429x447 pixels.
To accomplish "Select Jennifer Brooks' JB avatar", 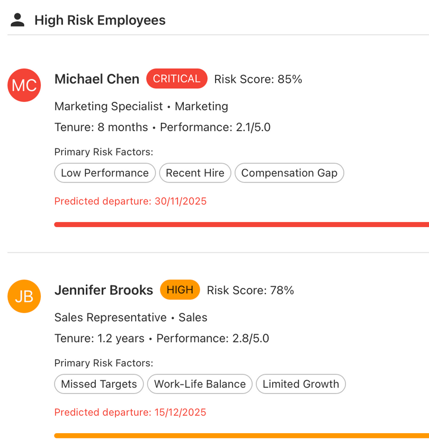I will (24, 296).
